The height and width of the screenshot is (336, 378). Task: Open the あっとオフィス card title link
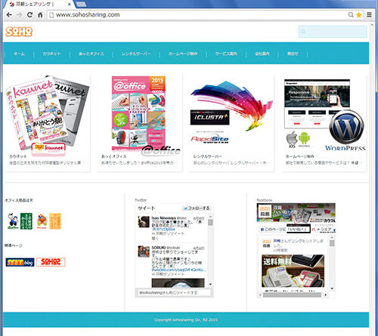(114, 156)
